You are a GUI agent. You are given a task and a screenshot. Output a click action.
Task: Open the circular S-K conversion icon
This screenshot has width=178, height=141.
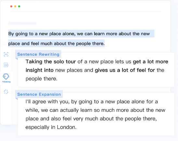[6, 92]
